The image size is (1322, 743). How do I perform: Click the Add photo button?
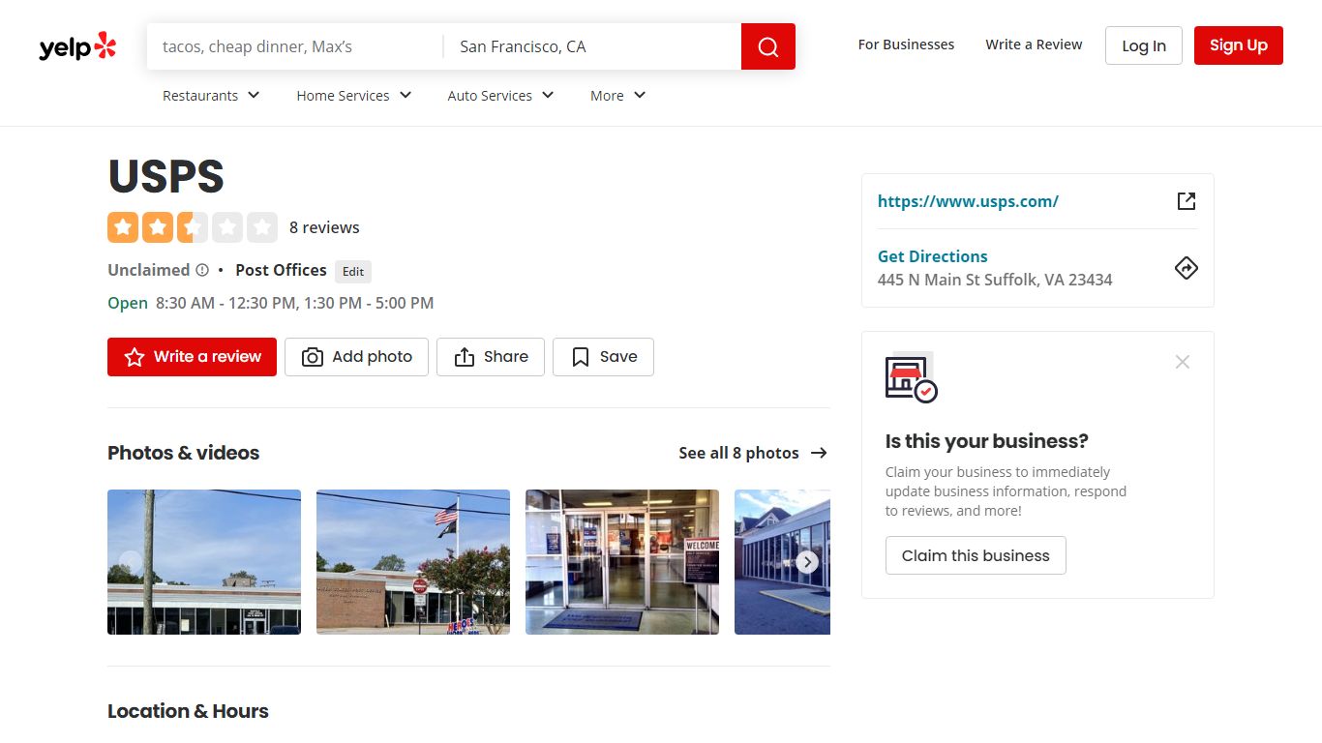(x=356, y=357)
